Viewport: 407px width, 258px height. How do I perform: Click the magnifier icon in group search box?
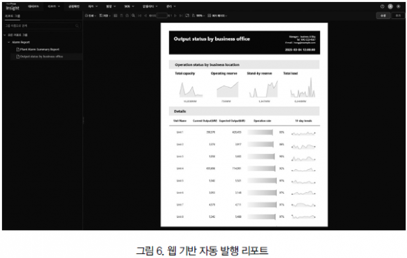(x=77, y=26)
